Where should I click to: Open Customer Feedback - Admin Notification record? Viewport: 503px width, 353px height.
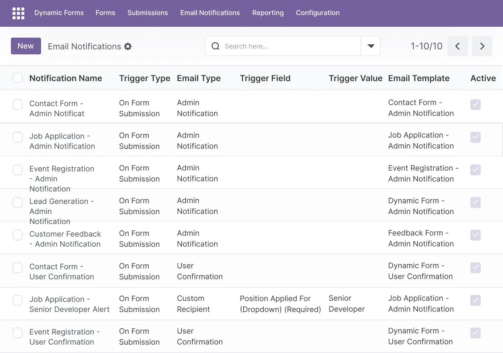click(x=65, y=239)
